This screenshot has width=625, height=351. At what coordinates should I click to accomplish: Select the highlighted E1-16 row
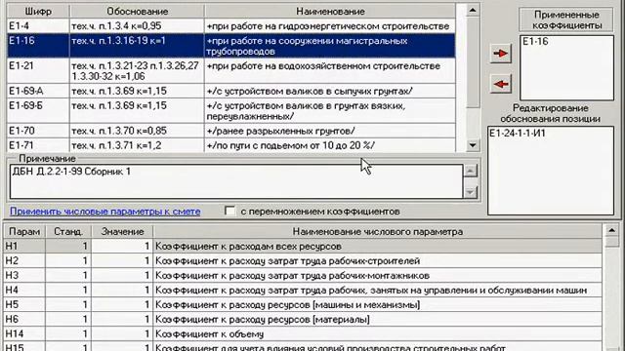click(x=231, y=46)
